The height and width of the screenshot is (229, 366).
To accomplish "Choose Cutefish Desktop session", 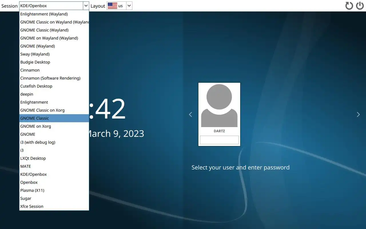I will point(54,86).
